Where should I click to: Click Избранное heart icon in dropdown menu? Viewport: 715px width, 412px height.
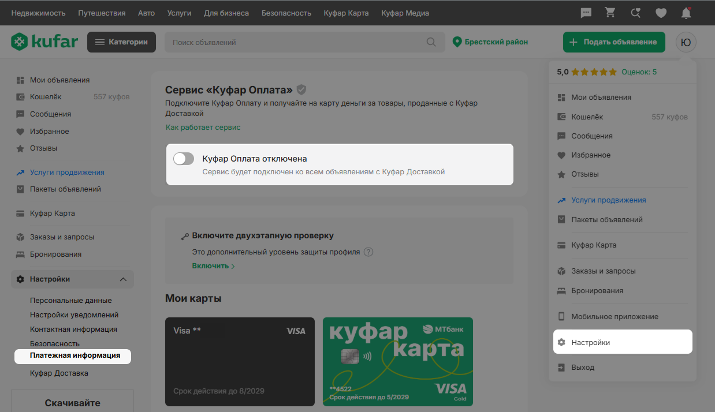click(x=561, y=155)
